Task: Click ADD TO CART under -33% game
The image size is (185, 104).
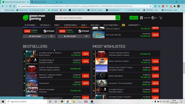Action: pos(35,36)
